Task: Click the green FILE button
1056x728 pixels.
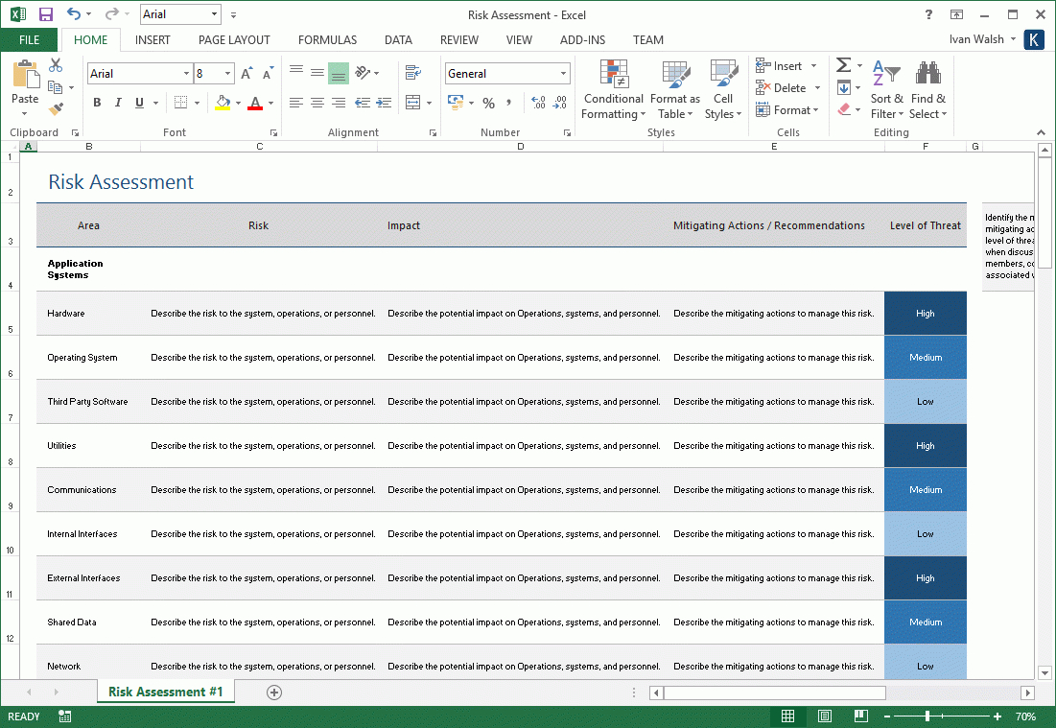Action: click(x=29, y=40)
